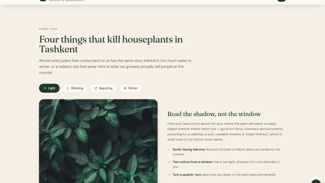The image size is (325, 183).
Task: Click the sprout icon in Repotting tab
Action: 96,88
